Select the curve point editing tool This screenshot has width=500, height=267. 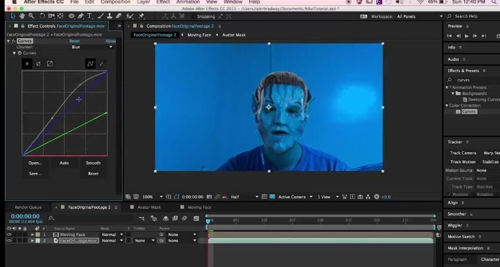click(x=90, y=64)
